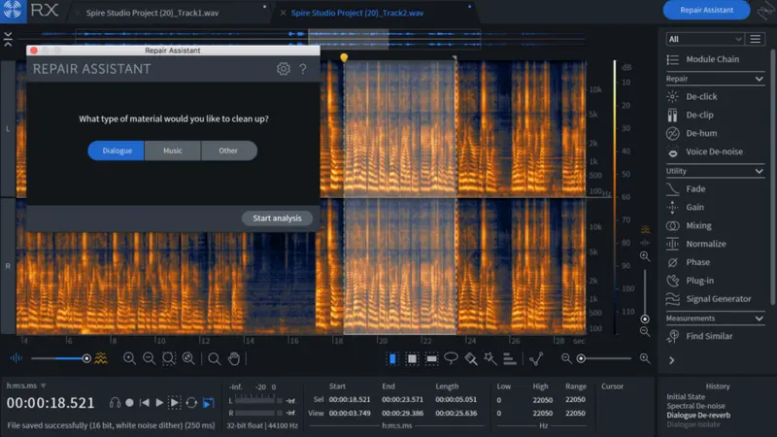Toggle headphone monitoring icon

115,403
